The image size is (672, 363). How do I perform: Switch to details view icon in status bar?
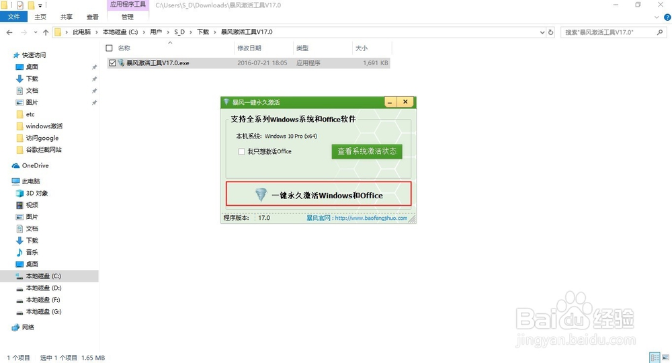655,358
